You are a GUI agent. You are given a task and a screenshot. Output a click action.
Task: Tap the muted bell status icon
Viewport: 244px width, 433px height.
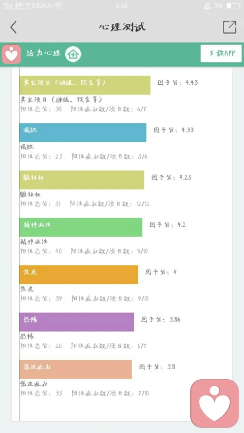[x=207, y=6]
